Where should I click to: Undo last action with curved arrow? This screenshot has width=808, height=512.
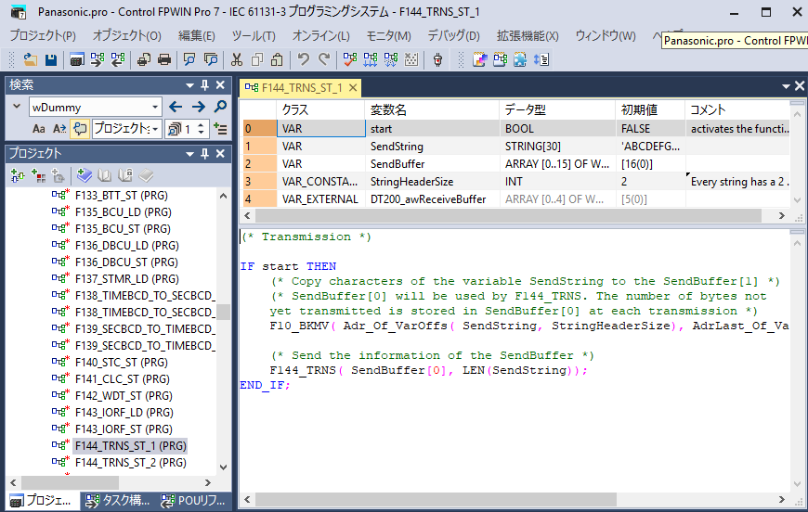pos(304,60)
